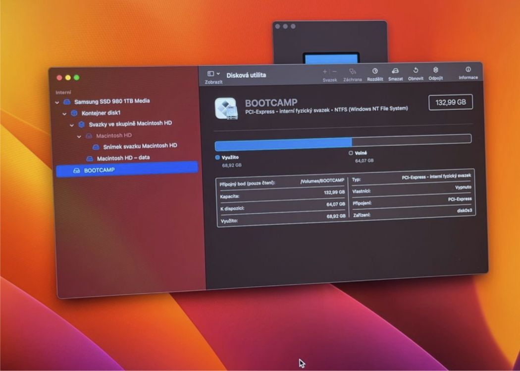This screenshot has width=520, height=371.
Task: Click the Využito table row value 68,92 GB
Action: click(x=336, y=216)
